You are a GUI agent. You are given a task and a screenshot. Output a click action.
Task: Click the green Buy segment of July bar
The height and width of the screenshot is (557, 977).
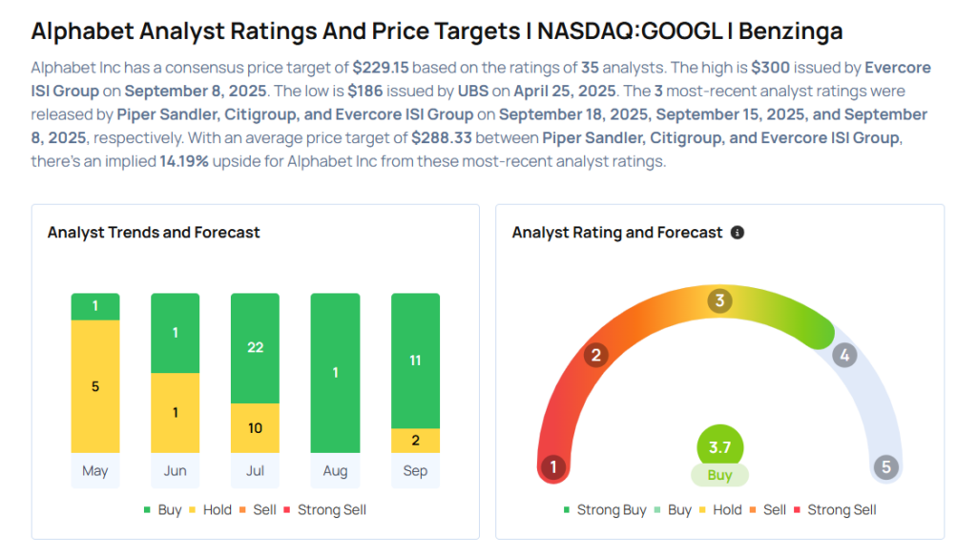(256, 348)
